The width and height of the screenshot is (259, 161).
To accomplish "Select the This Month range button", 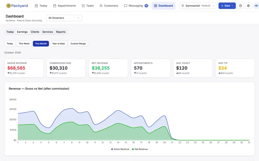I will tap(41, 44).
